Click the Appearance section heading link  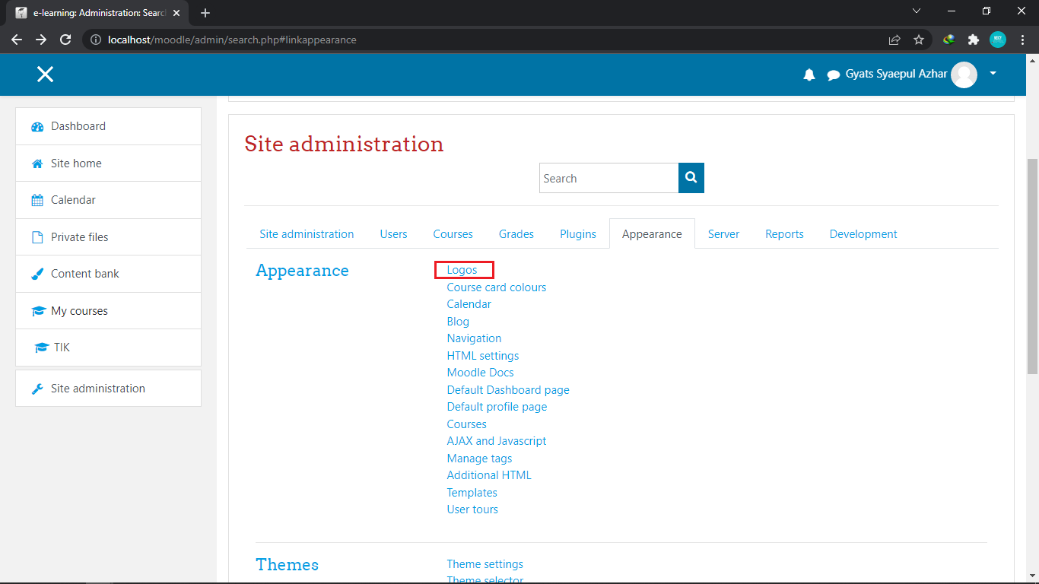point(302,271)
